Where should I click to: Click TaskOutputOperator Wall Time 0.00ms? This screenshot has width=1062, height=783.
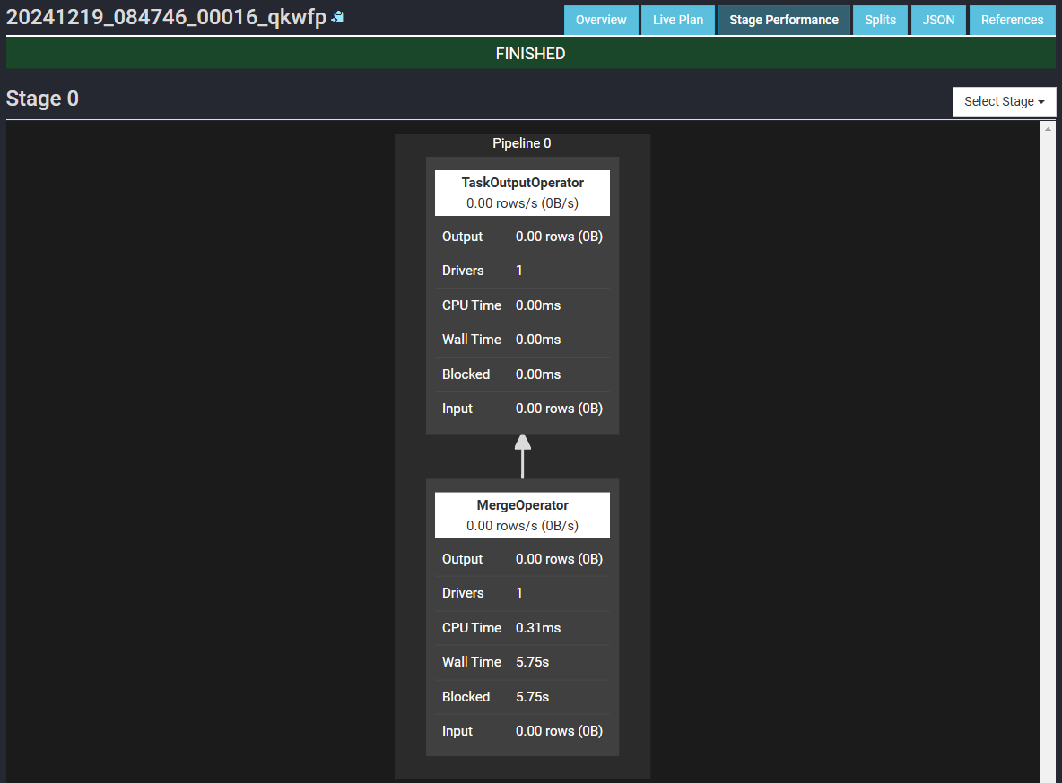[x=538, y=340]
